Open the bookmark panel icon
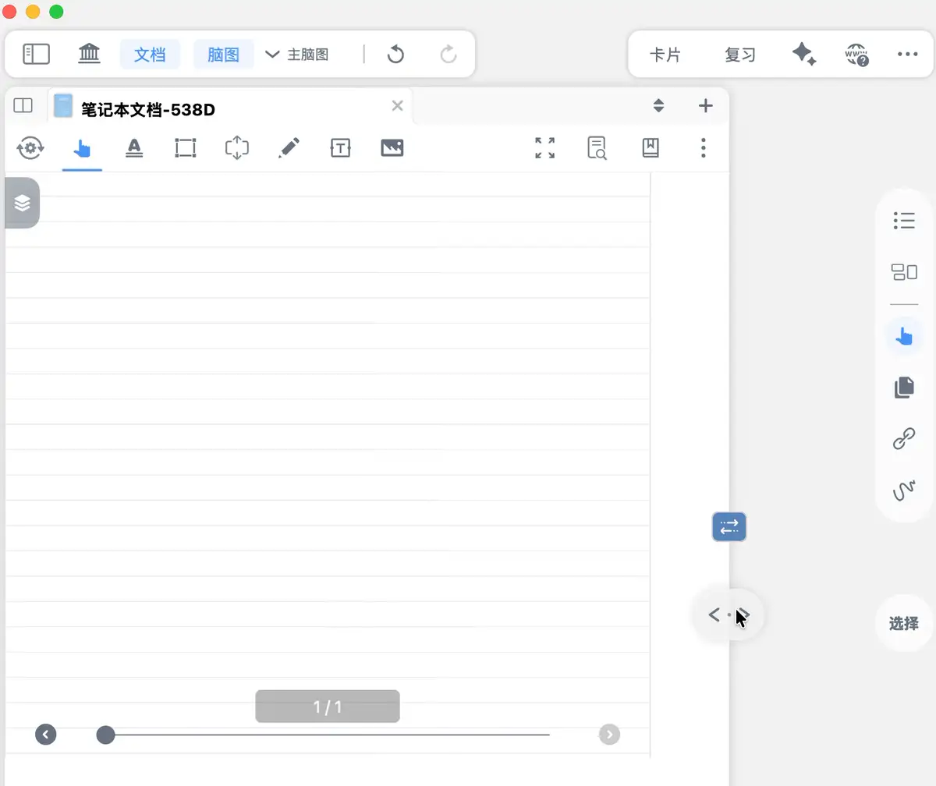The image size is (936, 786). pyautogui.click(x=651, y=148)
